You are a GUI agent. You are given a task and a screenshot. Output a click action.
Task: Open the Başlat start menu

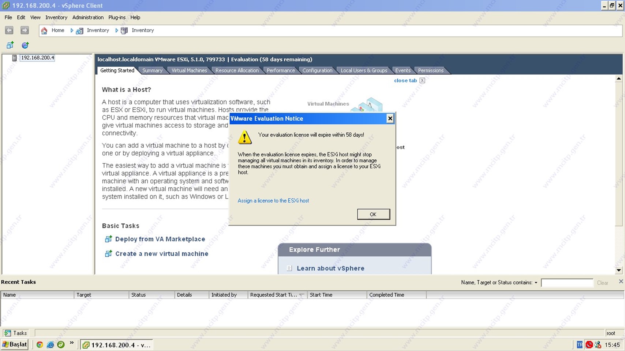[x=15, y=344]
